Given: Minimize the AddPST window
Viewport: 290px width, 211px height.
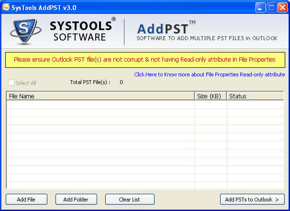Looking at the screenshot, I should [x=260, y=8].
